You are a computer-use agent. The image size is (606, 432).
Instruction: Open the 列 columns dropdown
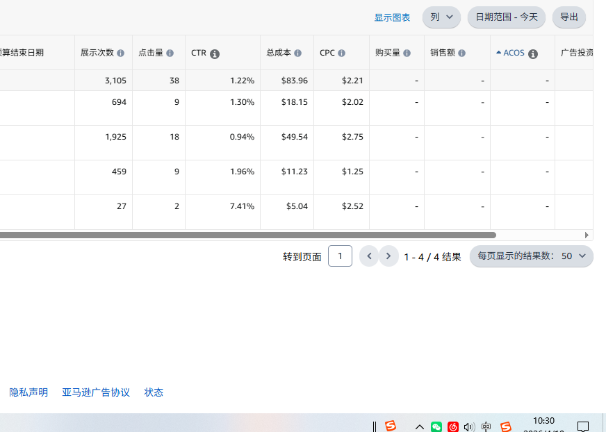click(441, 17)
